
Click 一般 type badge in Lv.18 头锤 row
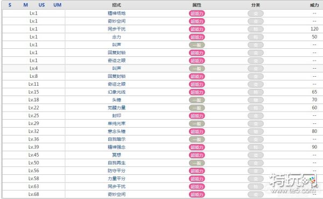197,100
